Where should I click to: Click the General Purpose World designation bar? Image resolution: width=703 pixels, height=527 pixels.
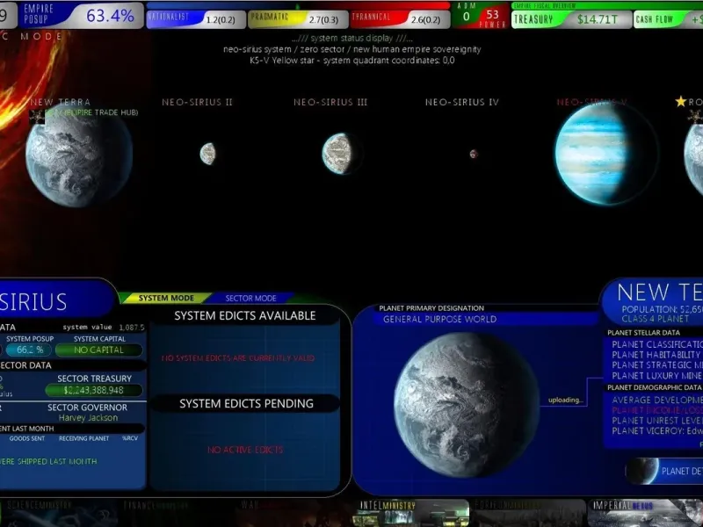click(486, 319)
